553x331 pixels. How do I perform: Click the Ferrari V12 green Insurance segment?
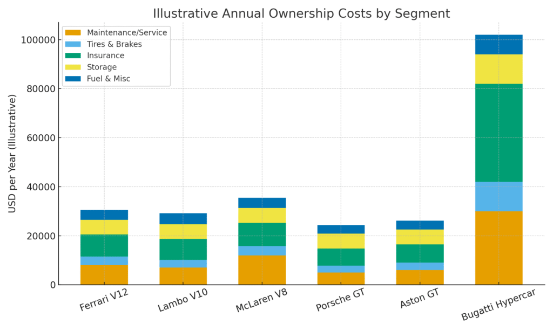click(x=104, y=245)
